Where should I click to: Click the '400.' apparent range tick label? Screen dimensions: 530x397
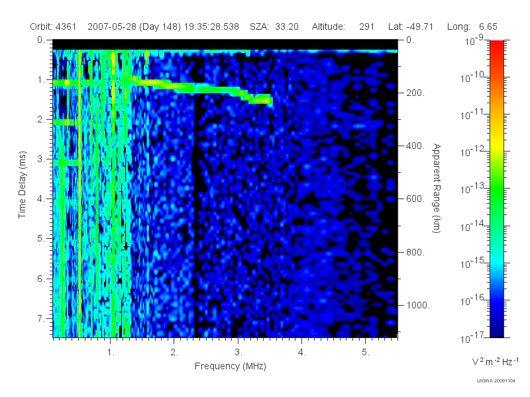415,146
